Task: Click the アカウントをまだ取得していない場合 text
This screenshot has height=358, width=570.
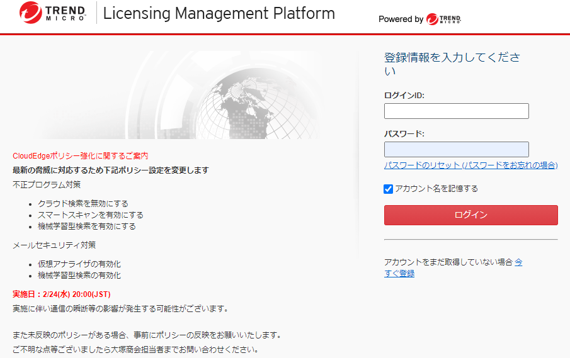Action: [448, 262]
